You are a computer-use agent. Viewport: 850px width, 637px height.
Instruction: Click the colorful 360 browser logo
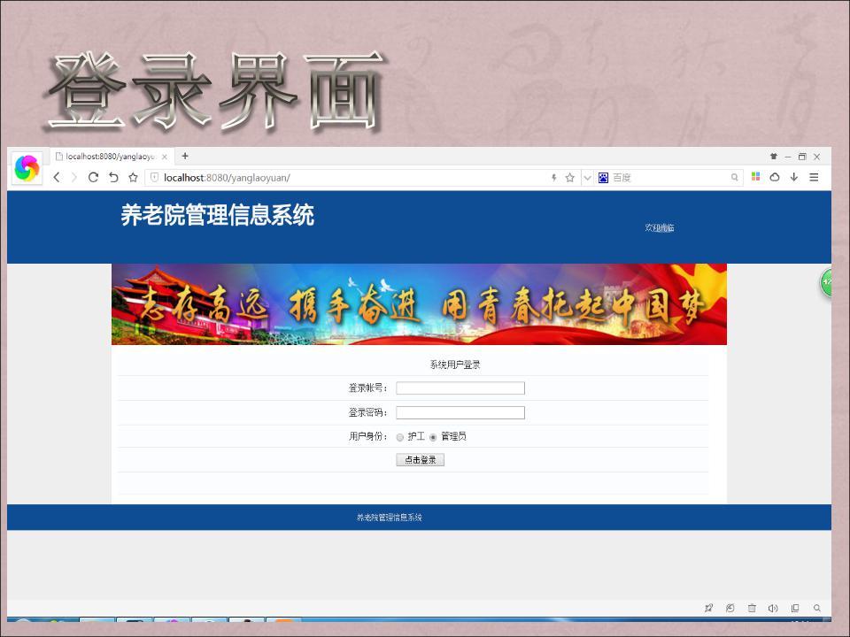tap(27, 168)
